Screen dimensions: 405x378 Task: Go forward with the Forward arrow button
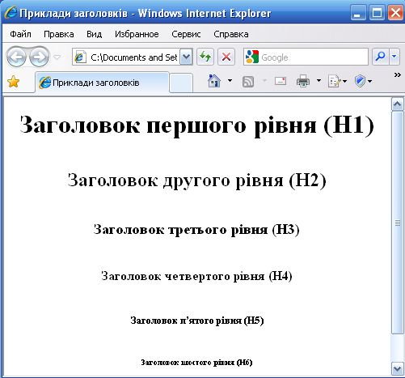point(39,57)
